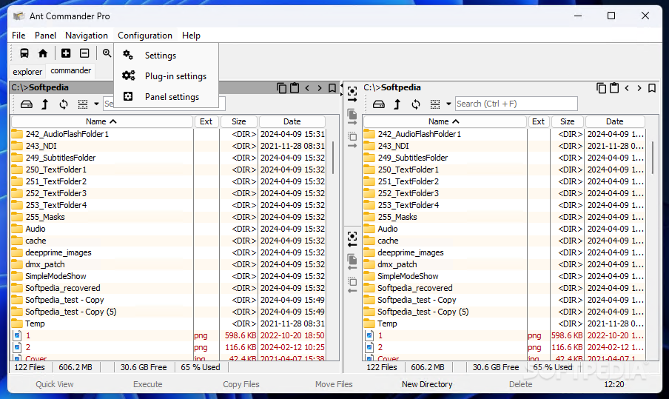Click the magnifier search icon in toolbar
The width and height of the screenshot is (669, 399).
pyautogui.click(x=107, y=53)
